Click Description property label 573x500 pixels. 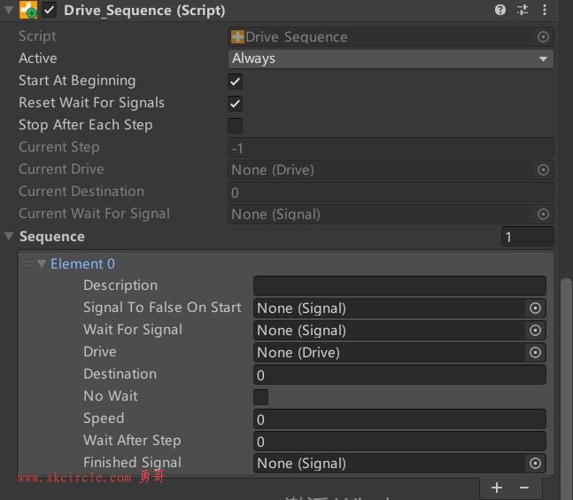click(120, 285)
